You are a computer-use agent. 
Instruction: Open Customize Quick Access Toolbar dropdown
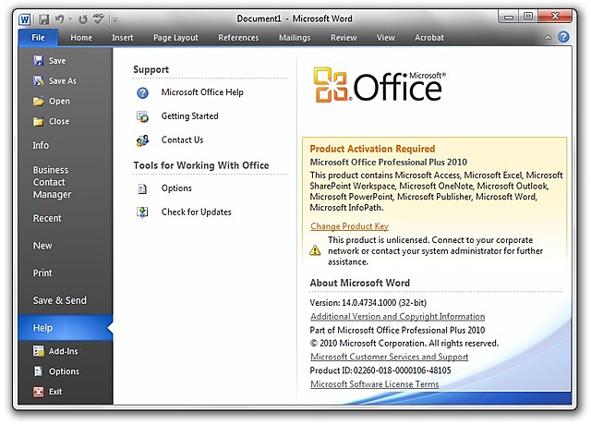(x=115, y=19)
